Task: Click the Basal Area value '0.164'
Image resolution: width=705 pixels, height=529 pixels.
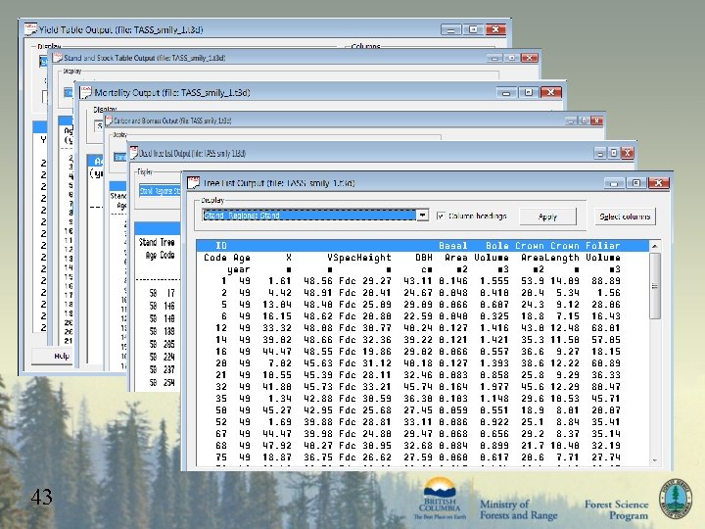Action: click(x=453, y=387)
